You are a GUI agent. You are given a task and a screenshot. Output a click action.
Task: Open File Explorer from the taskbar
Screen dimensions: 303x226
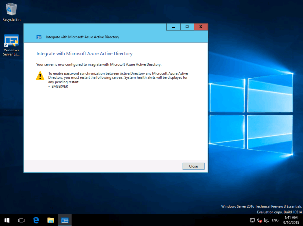coord(50,220)
